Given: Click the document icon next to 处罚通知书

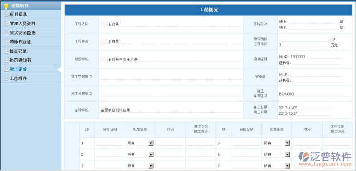Looking at the screenshot, I should 7,61.
